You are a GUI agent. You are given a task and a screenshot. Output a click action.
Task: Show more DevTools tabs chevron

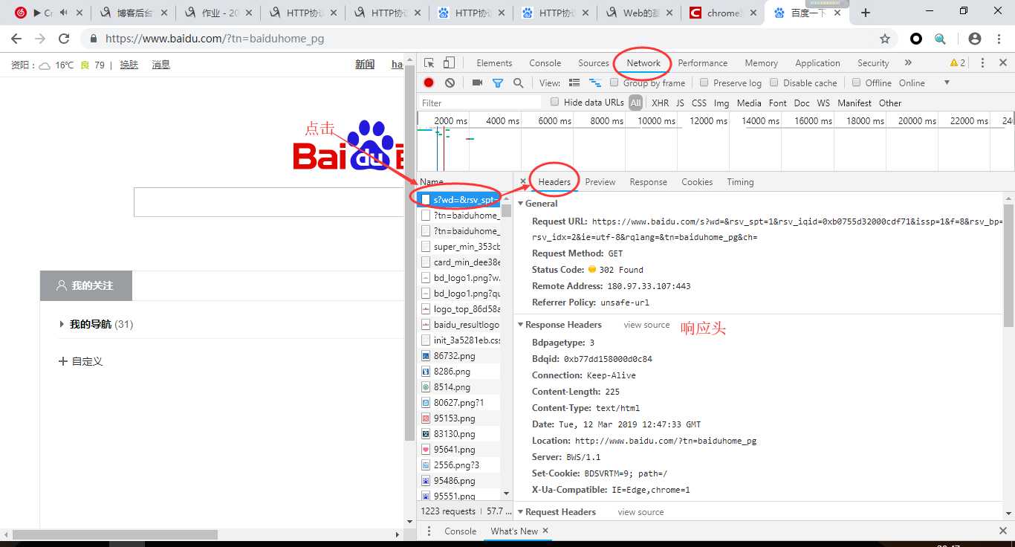(908, 63)
